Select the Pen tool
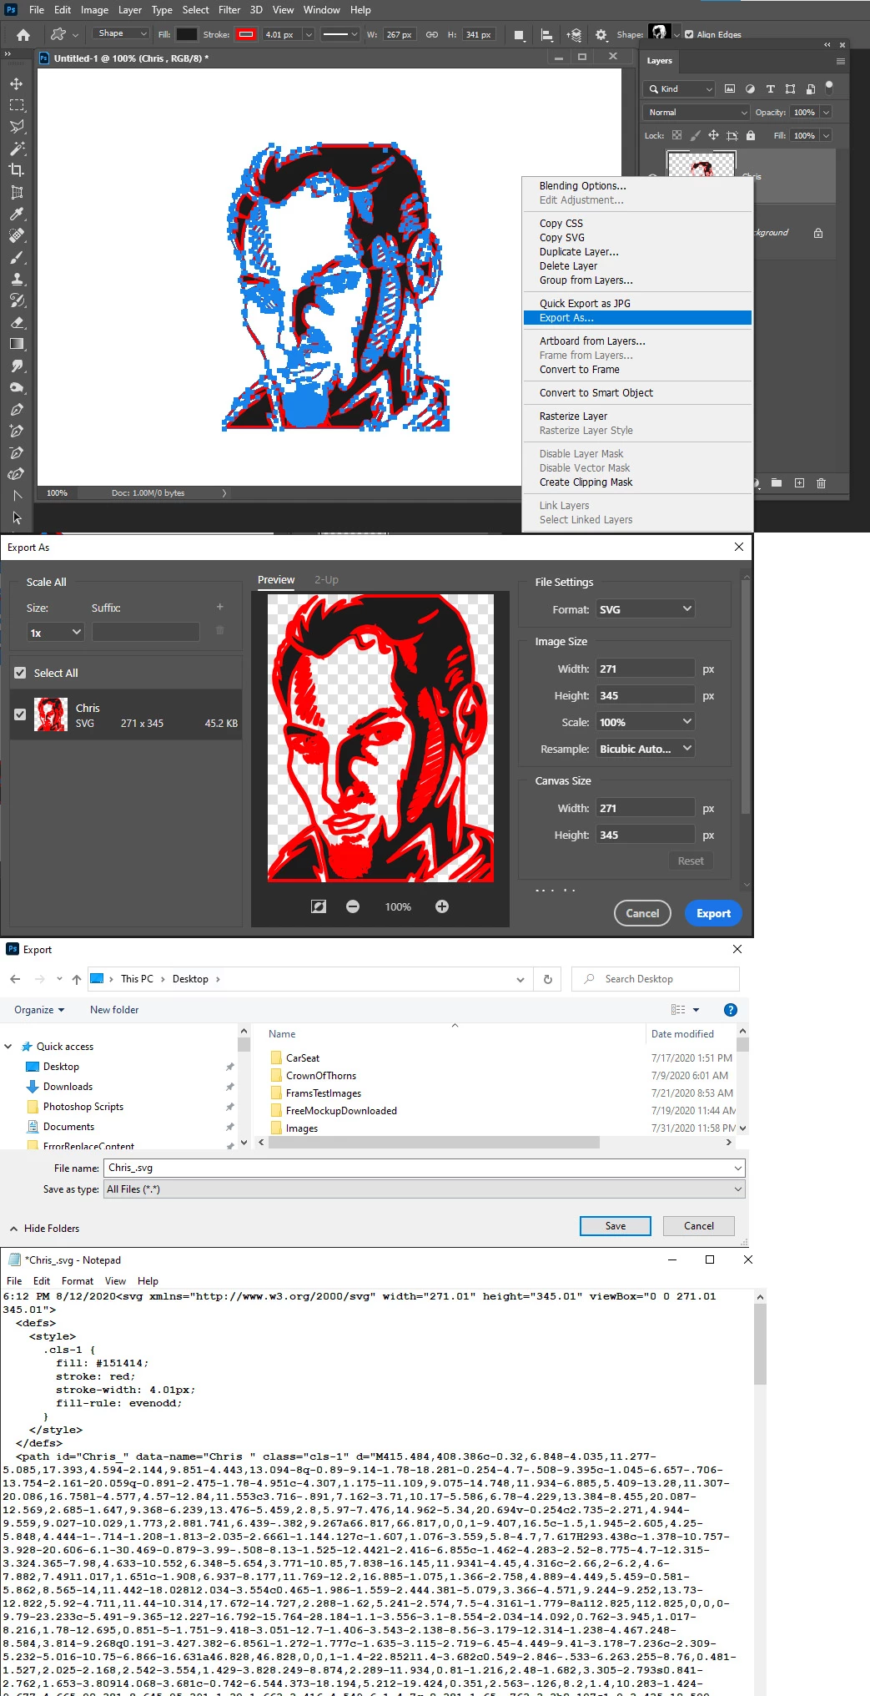This screenshot has height=1696, width=870. tap(17, 409)
